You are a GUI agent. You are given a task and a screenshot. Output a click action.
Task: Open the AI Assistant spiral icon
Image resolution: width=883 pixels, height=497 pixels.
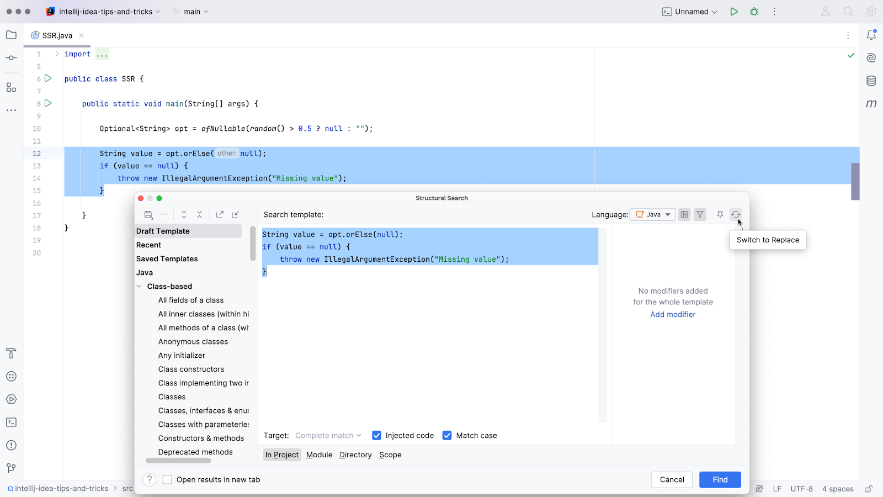[871, 58]
